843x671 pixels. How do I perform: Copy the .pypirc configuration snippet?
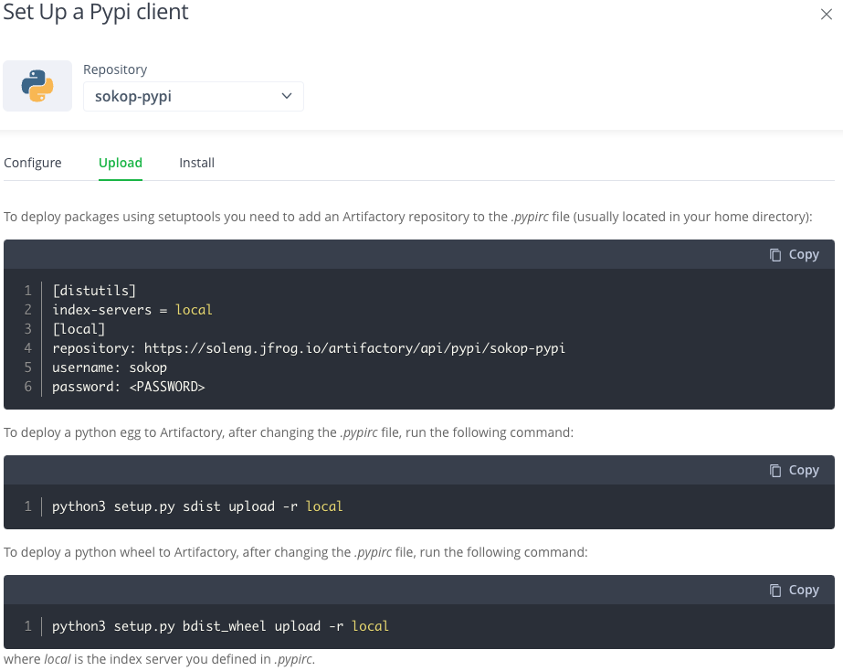point(794,254)
